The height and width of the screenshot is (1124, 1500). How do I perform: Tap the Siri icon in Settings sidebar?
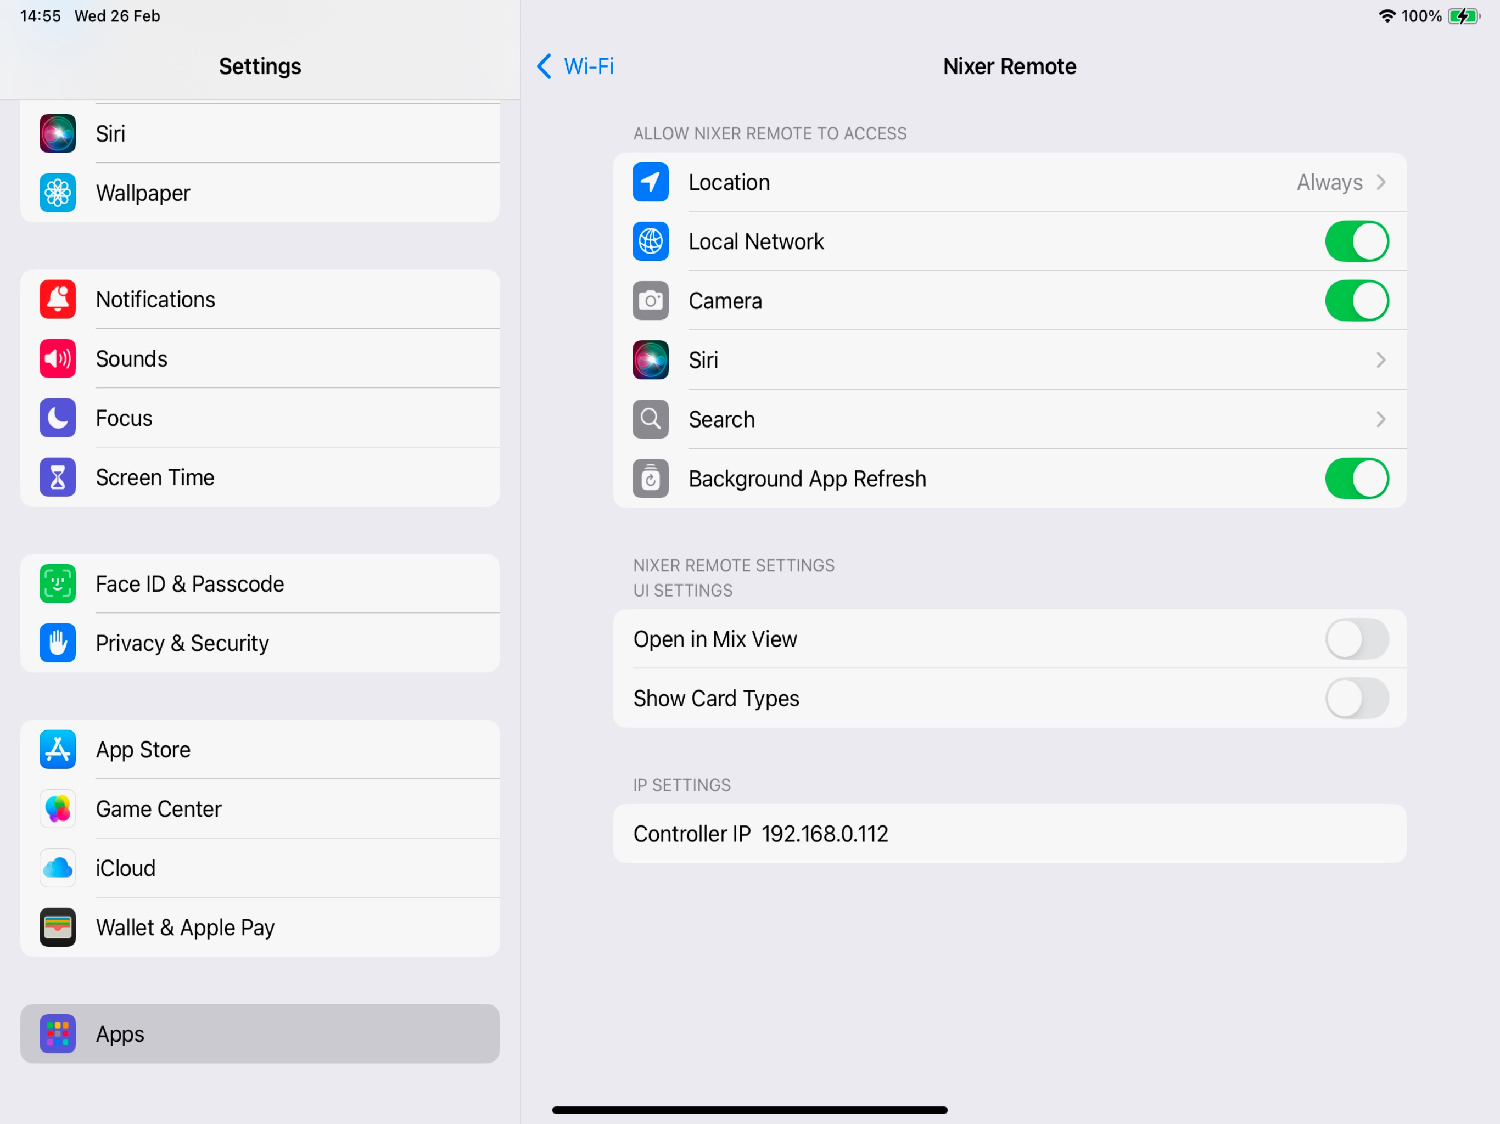(58, 133)
